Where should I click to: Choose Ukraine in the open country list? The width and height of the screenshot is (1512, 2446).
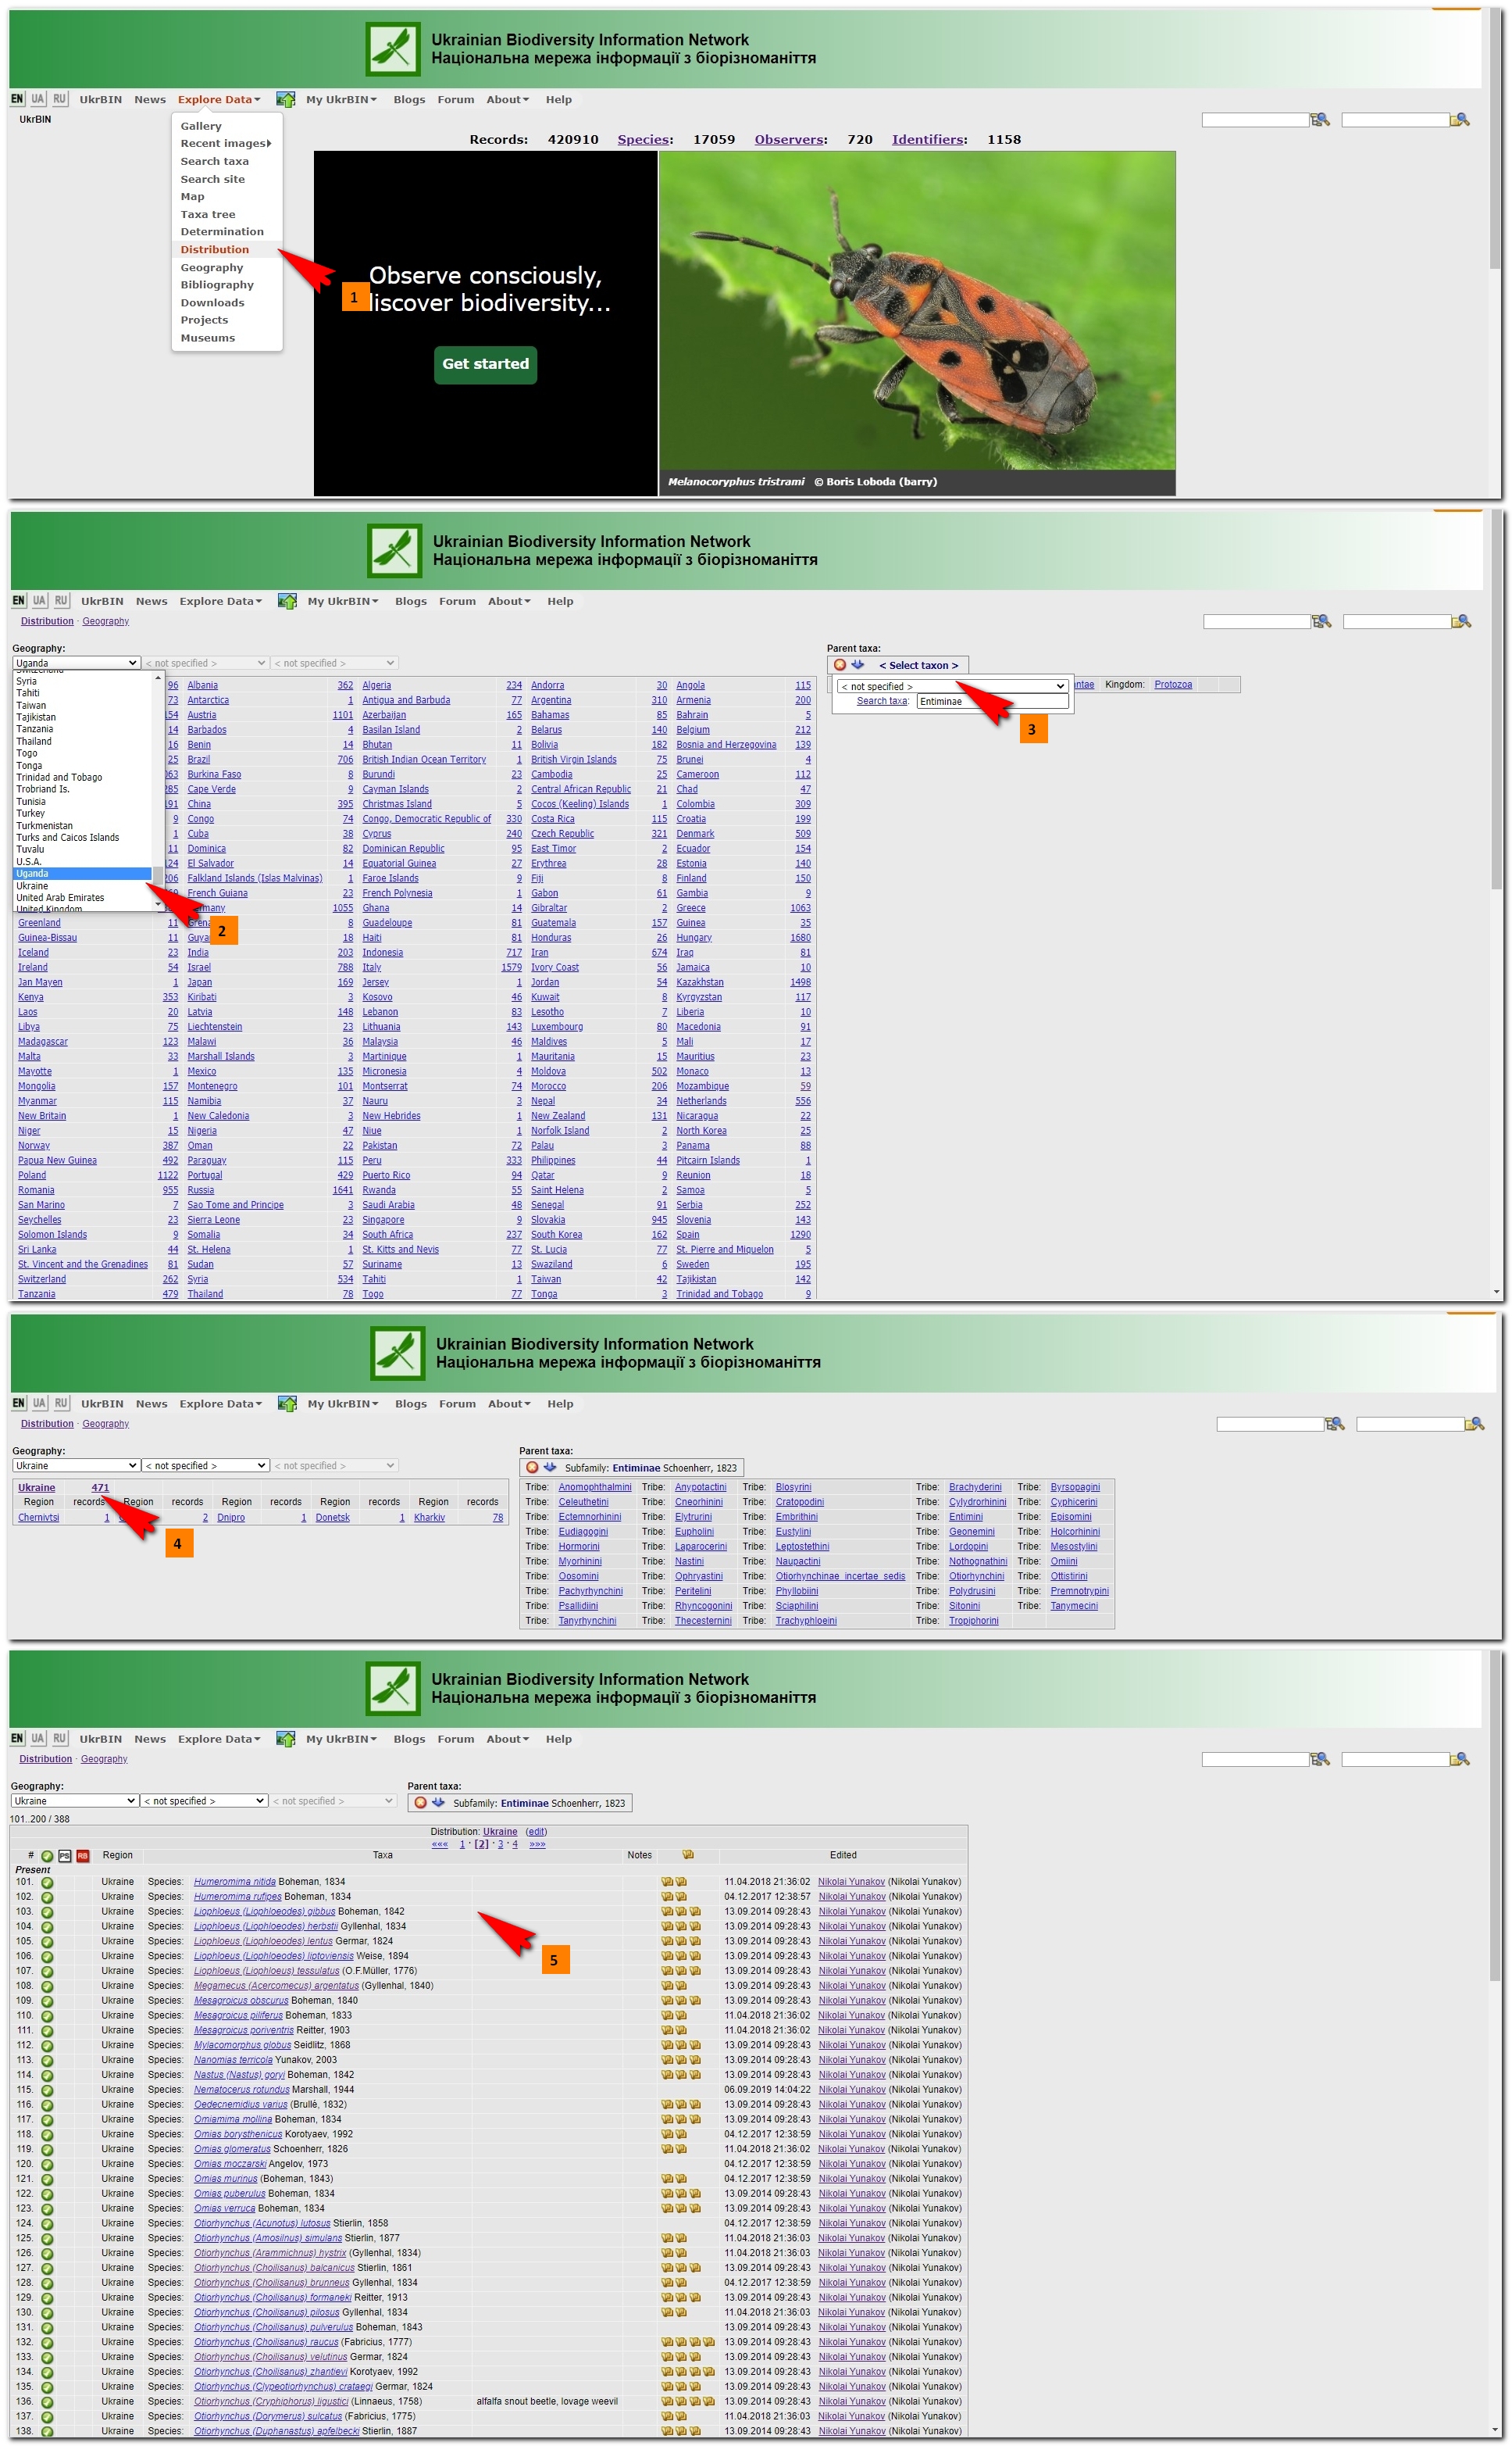[x=82, y=886]
